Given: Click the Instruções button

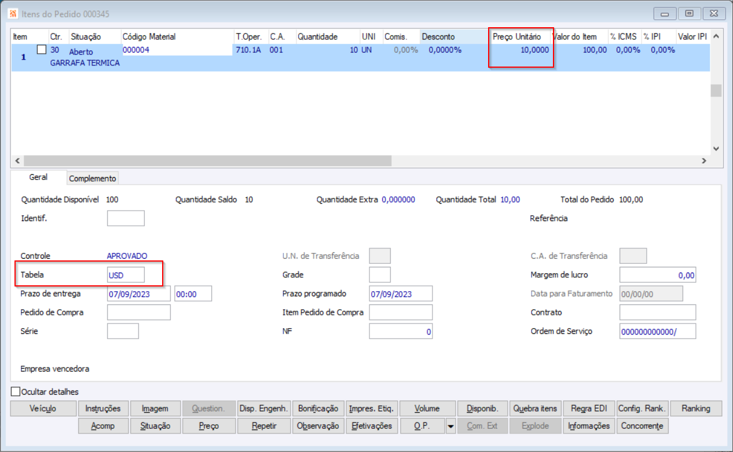Looking at the screenshot, I should 103,409.
